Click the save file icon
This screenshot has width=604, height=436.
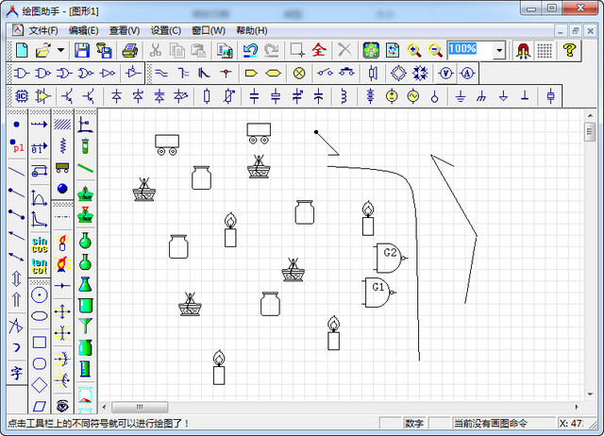82,50
